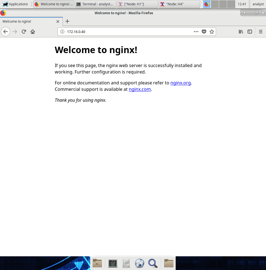Switch to Node: H4 taskbar window
This screenshot has width=266, height=270.
tap(179, 4)
